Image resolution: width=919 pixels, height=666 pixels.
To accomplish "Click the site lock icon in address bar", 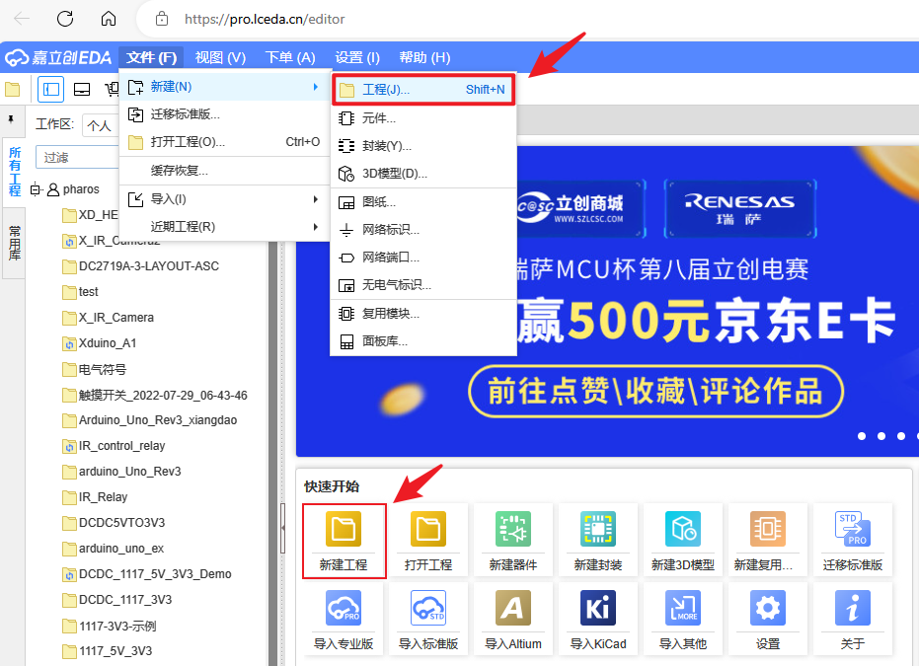I will pyautogui.click(x=162, y=19).
